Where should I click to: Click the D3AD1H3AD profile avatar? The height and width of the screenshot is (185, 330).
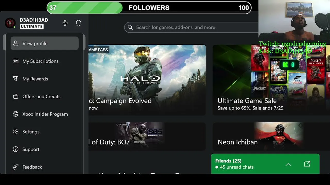[10, 23]
